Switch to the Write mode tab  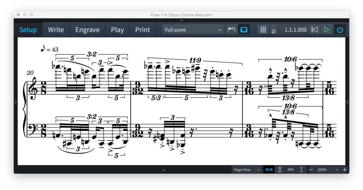56,30
